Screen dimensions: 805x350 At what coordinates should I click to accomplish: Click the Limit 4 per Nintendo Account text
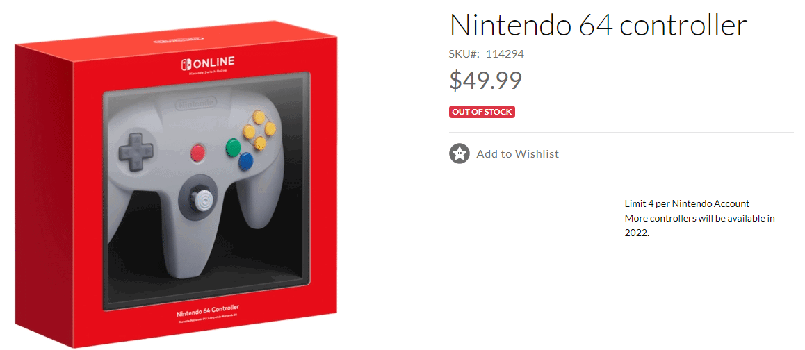coord(687,203)
